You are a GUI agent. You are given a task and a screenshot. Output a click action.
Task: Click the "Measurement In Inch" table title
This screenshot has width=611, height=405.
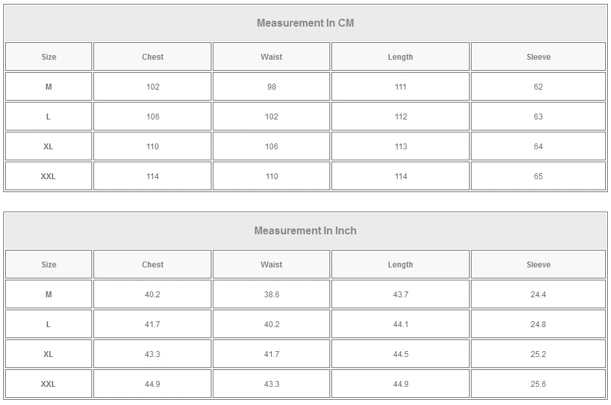pos(305,231)
